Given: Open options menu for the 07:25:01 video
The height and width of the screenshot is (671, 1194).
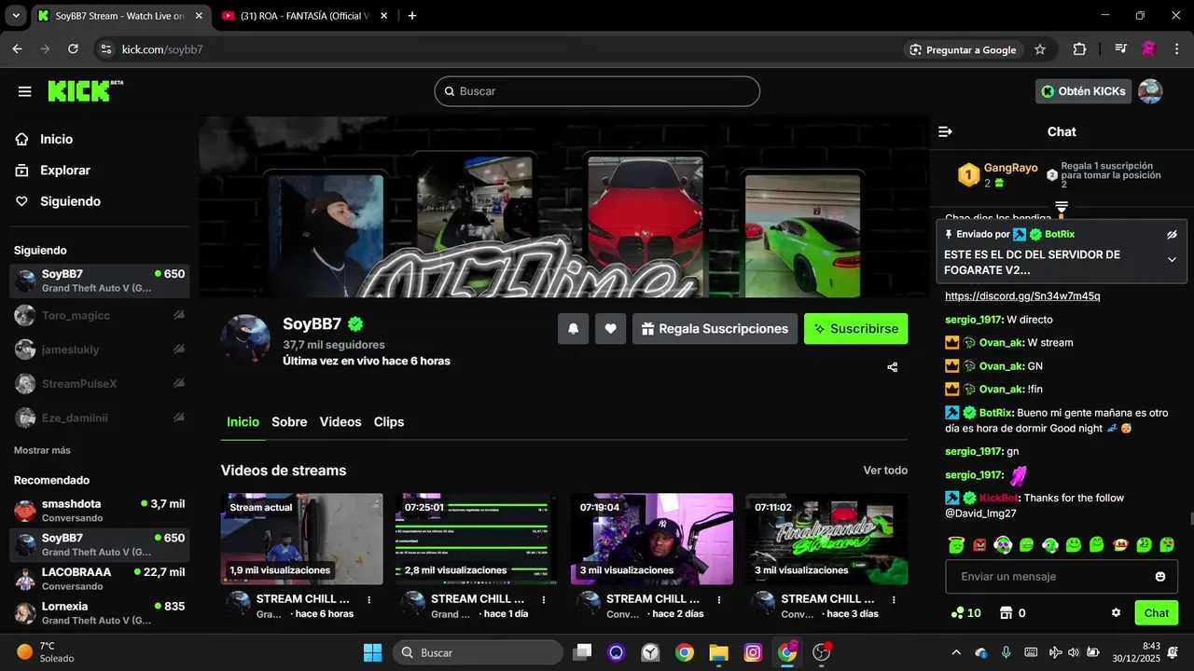Looking at the screenshot, I should tap(544, 600).
